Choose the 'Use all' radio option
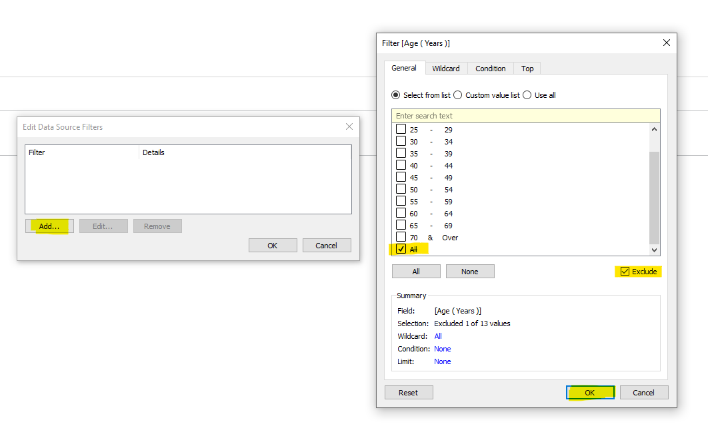The height and width of the screenshot is (428, 708). [x=527, y=95]
